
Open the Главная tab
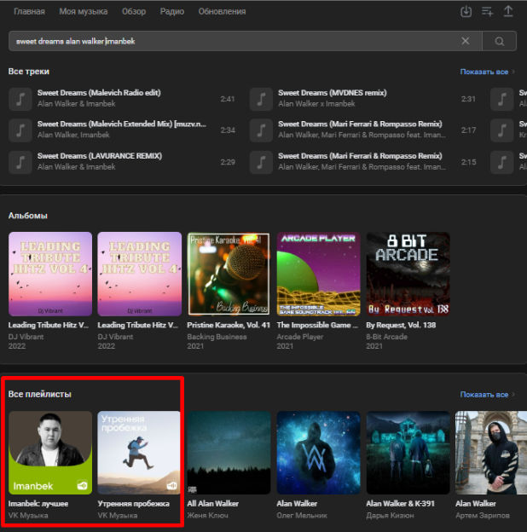point(29,12)
